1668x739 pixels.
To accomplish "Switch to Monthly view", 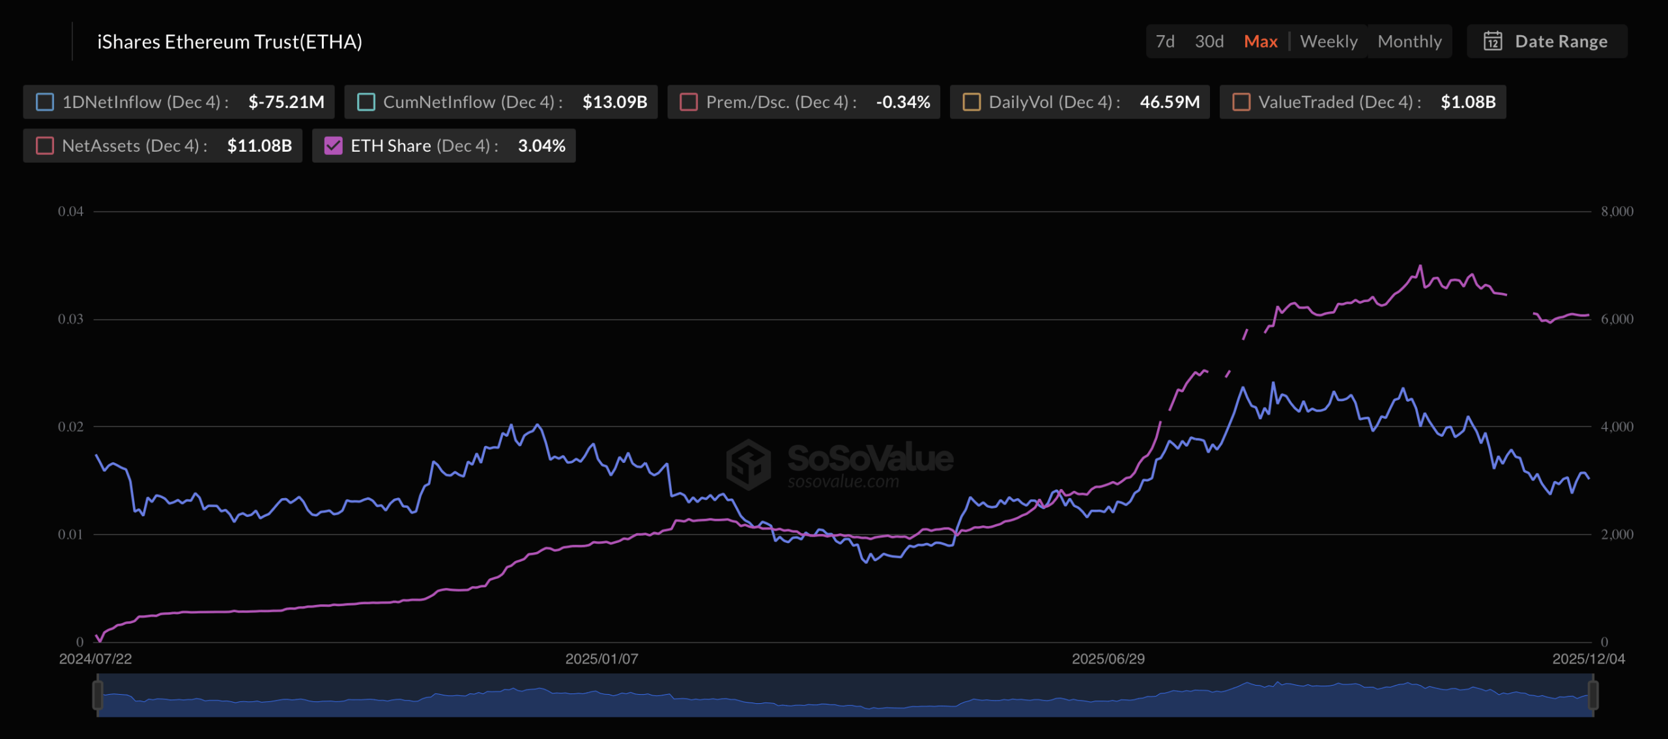I will coord(1409,41).
